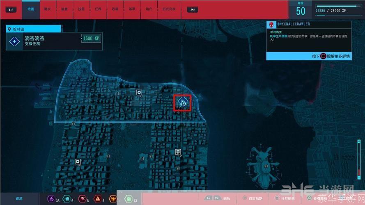Click the purple research token icon (38)
Image resolution: width=365 pixels, height=205 pixels.
click(51, 199)
